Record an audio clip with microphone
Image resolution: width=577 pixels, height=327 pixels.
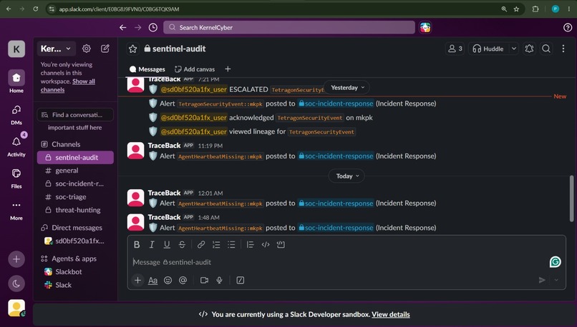click(219, 281)
